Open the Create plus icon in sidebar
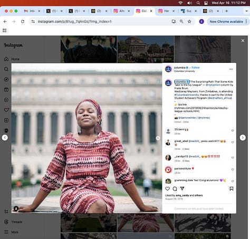The height and width of the screenshot is (239, 250). [x=6, y=120]
